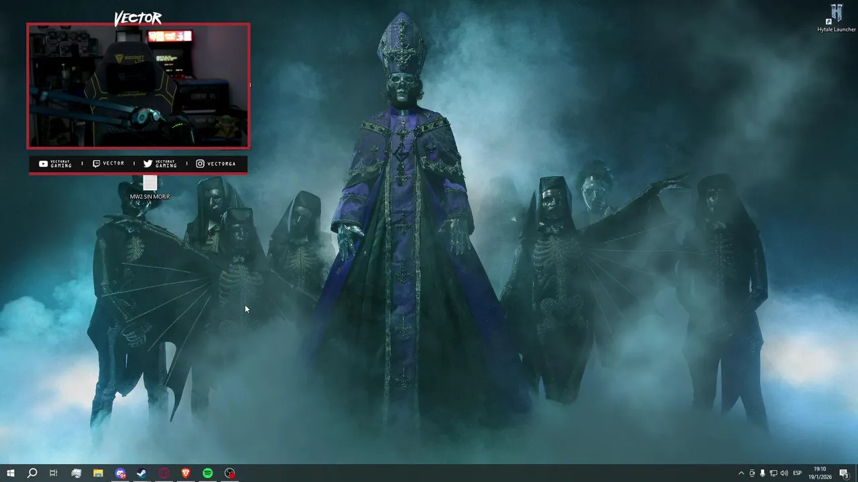The height and width of the screenshot is (482, 858).
Task: Open File Explorer from taskbar
Action: point(98,473)
